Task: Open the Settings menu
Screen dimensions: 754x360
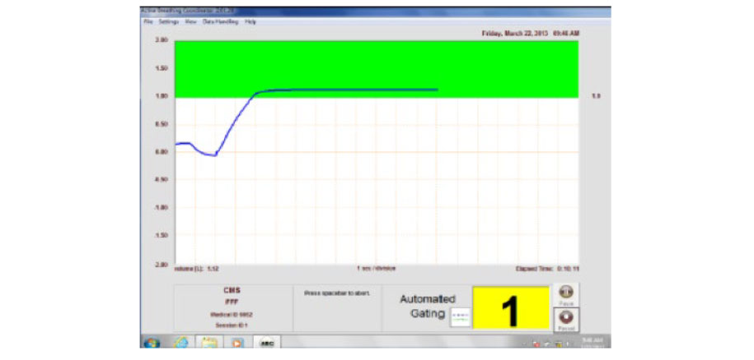Action: click(169, 22)
